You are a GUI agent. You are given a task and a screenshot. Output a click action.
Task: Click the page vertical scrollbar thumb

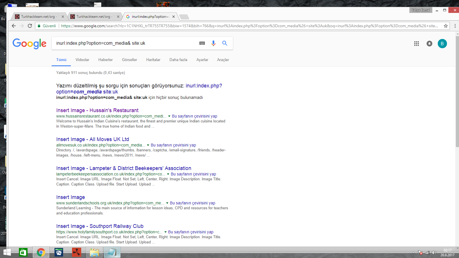click(457, 92)
